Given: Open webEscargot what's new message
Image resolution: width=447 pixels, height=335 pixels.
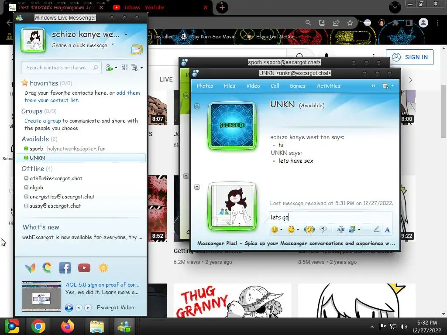Looking at the screenshot, I should tap(82, 237).
